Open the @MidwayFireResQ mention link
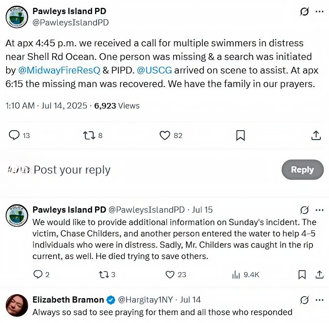 (x=59, y=70)
